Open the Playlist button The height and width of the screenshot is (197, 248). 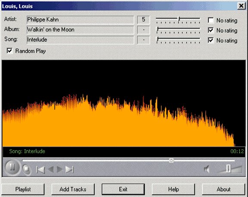pos(23,189)
